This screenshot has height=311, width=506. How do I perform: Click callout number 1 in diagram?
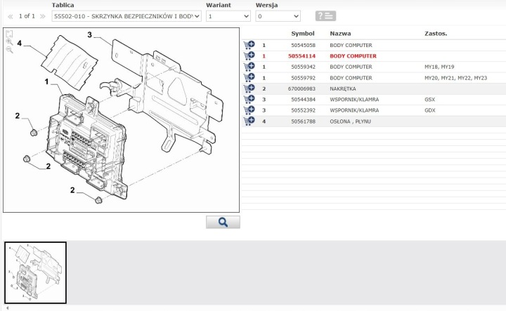pos(47,81)
